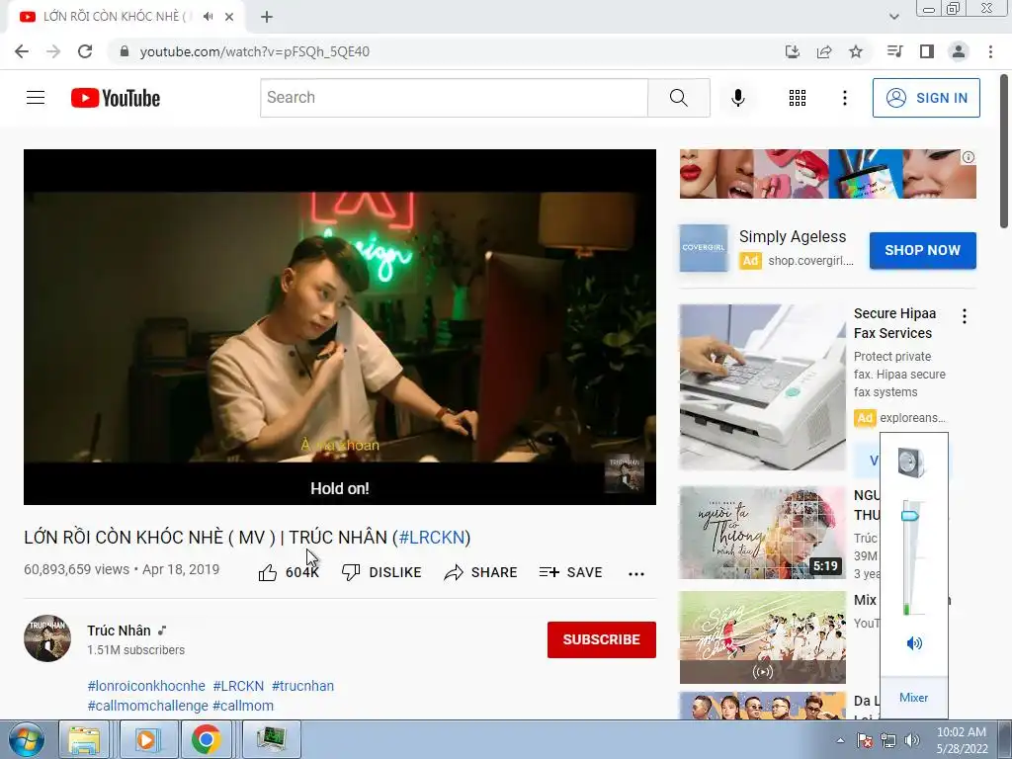Open speaker device properties icon
This screenshot has width=1012, height=759.
(911, 463)
